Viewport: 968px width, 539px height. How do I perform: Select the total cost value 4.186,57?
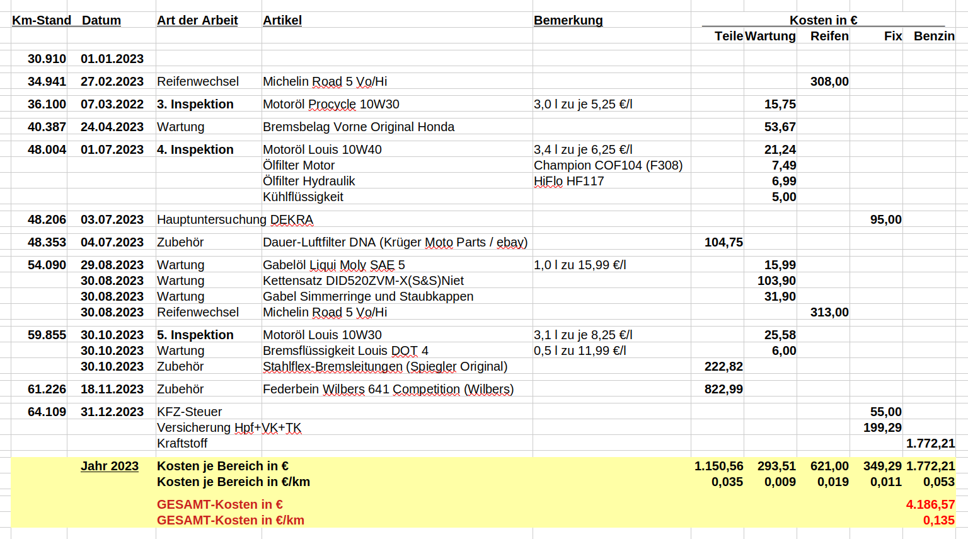[930, 504]
